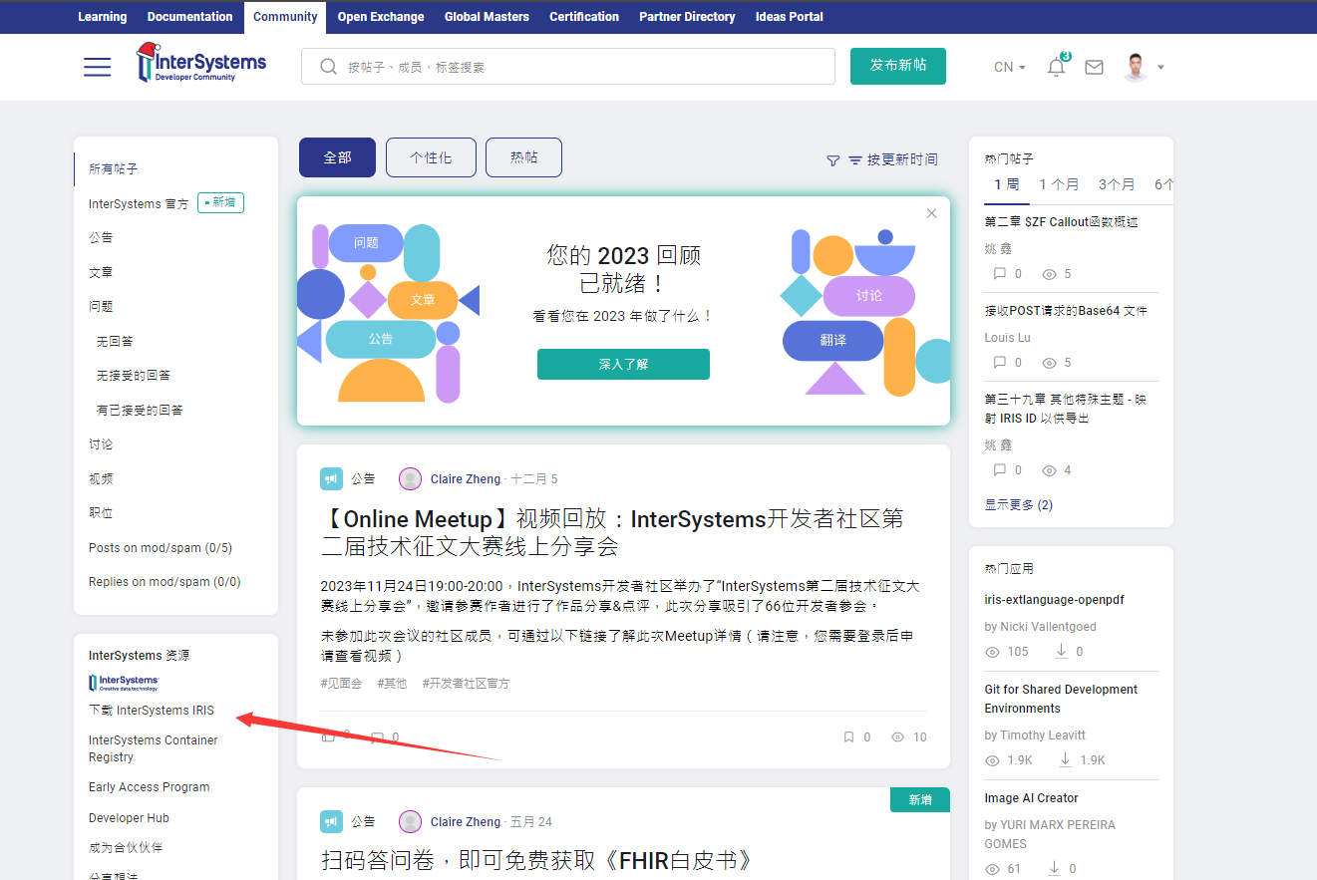Select InterSystems 官方 in left sidebar

click(x=139, y=203)
